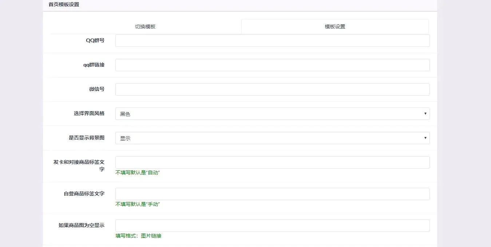Open the 选择界面风格 dropdown showing 黑色
Image resolution: width=491 pixels, height=247 pixels.
[x=272, y=114]
